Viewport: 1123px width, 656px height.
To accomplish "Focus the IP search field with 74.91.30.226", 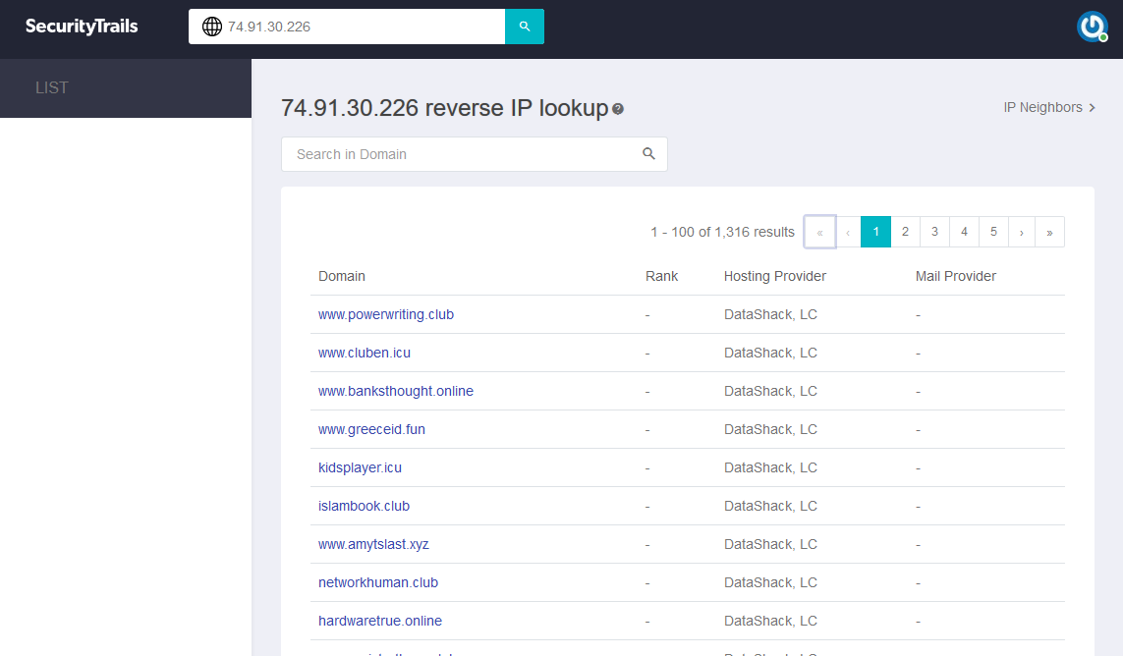I will click(x=347, y=27).
